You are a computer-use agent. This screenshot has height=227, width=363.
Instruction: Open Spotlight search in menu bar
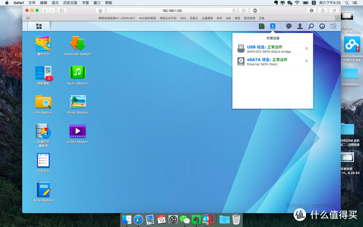pos(347,3)
